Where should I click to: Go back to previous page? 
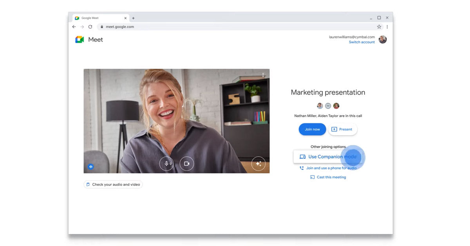point(74,27)
